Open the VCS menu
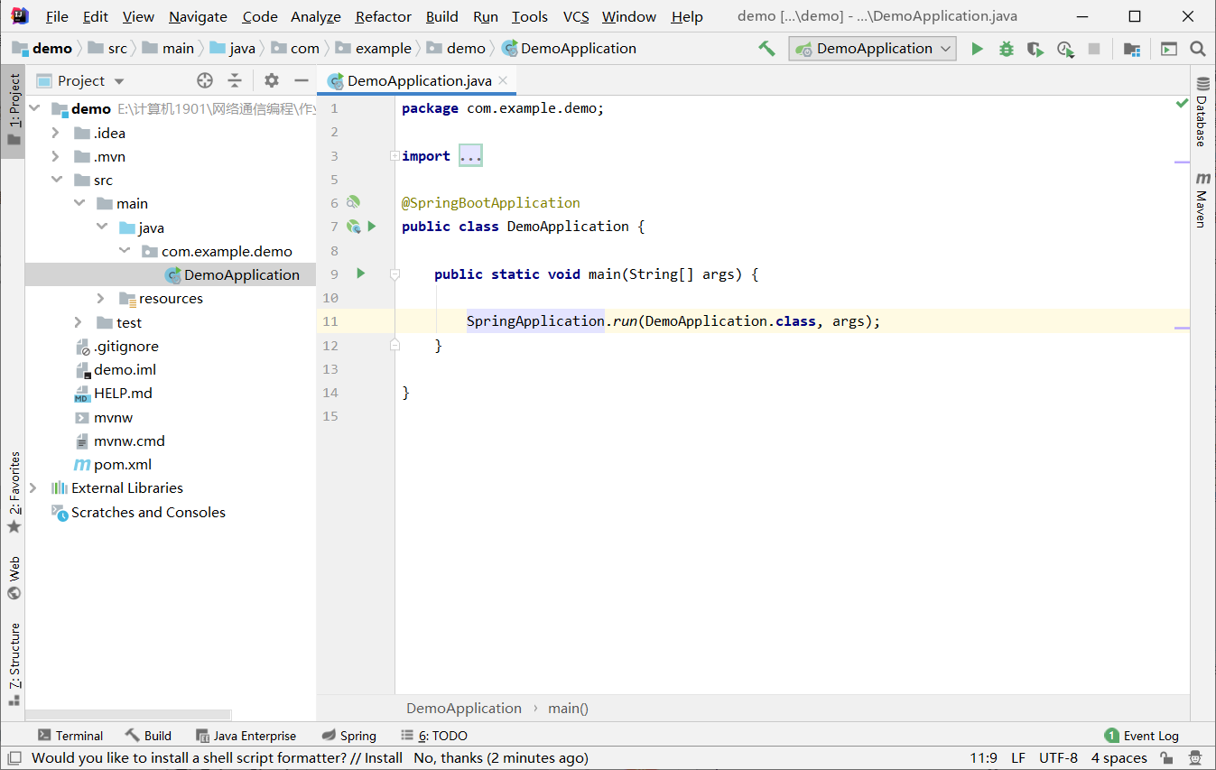 pyautogui.click(x=576, y=16)
